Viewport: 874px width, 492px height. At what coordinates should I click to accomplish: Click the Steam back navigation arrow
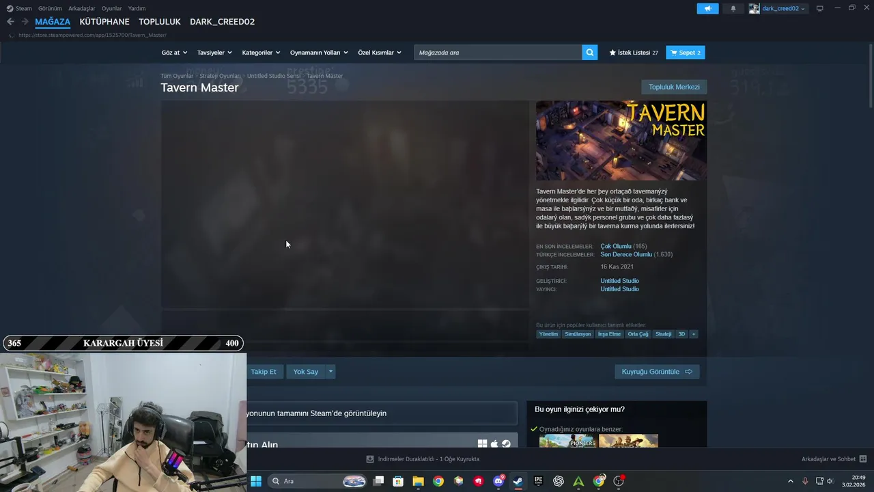[x=10, y=22]
